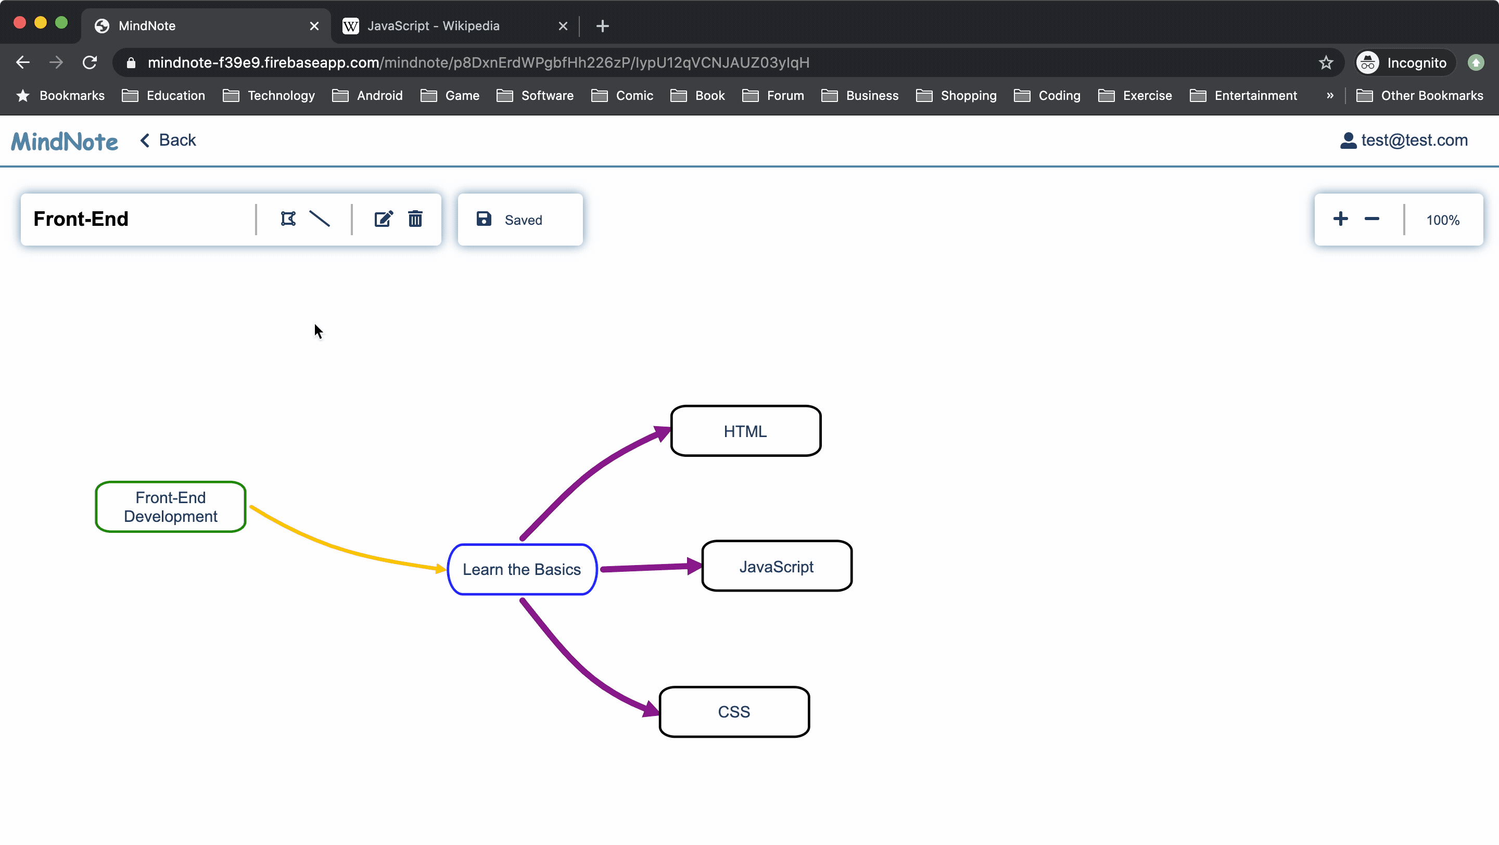Open the Comic bookmarks folder

point(622,96)
